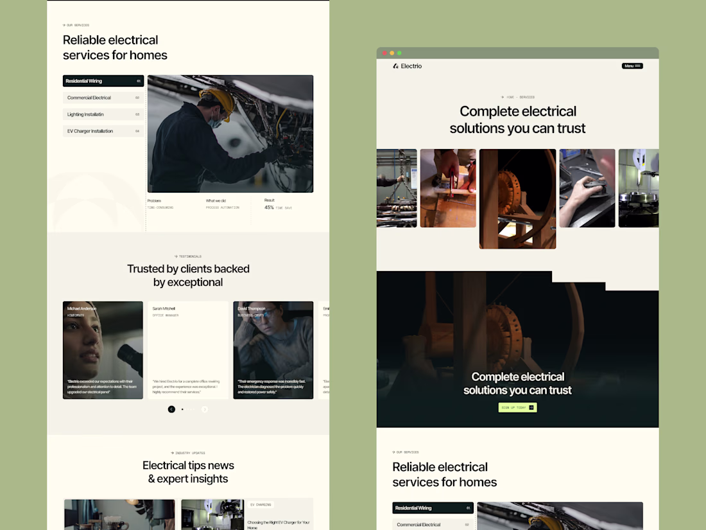Open the EV Charger Installation tab
The image size is (706, 530).
(x=103, y=131)
